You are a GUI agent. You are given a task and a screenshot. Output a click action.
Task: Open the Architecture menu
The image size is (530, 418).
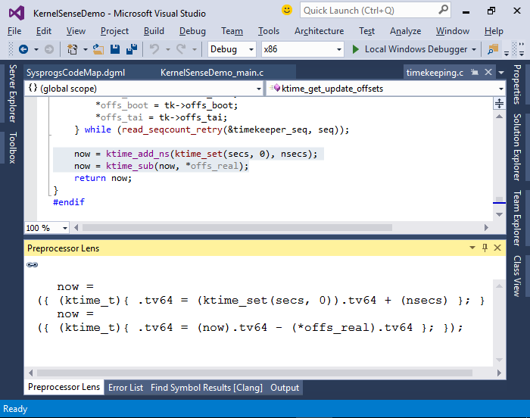click(319, 31)
